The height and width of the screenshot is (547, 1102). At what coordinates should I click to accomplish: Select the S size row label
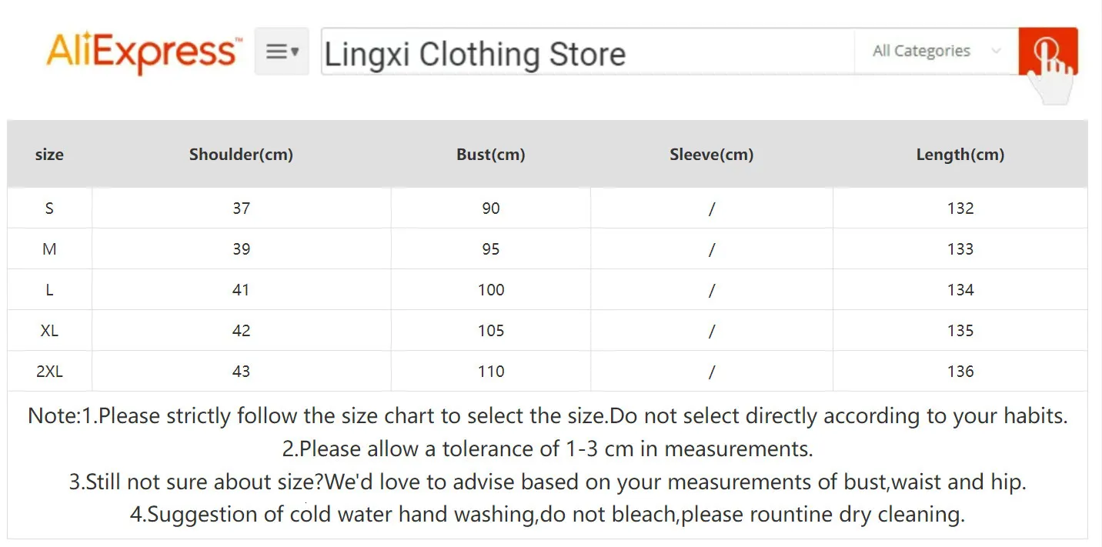click(49, 208)
